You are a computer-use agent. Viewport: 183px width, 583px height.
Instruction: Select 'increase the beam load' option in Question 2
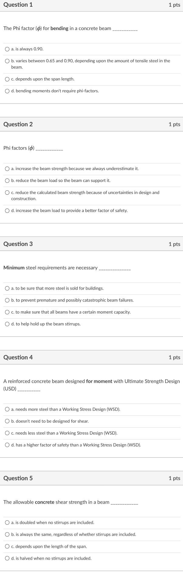(x=7, y=210)
